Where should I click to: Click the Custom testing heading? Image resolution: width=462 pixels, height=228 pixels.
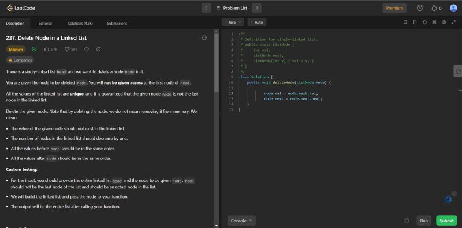pyautogui.click(x=21, y=169)
